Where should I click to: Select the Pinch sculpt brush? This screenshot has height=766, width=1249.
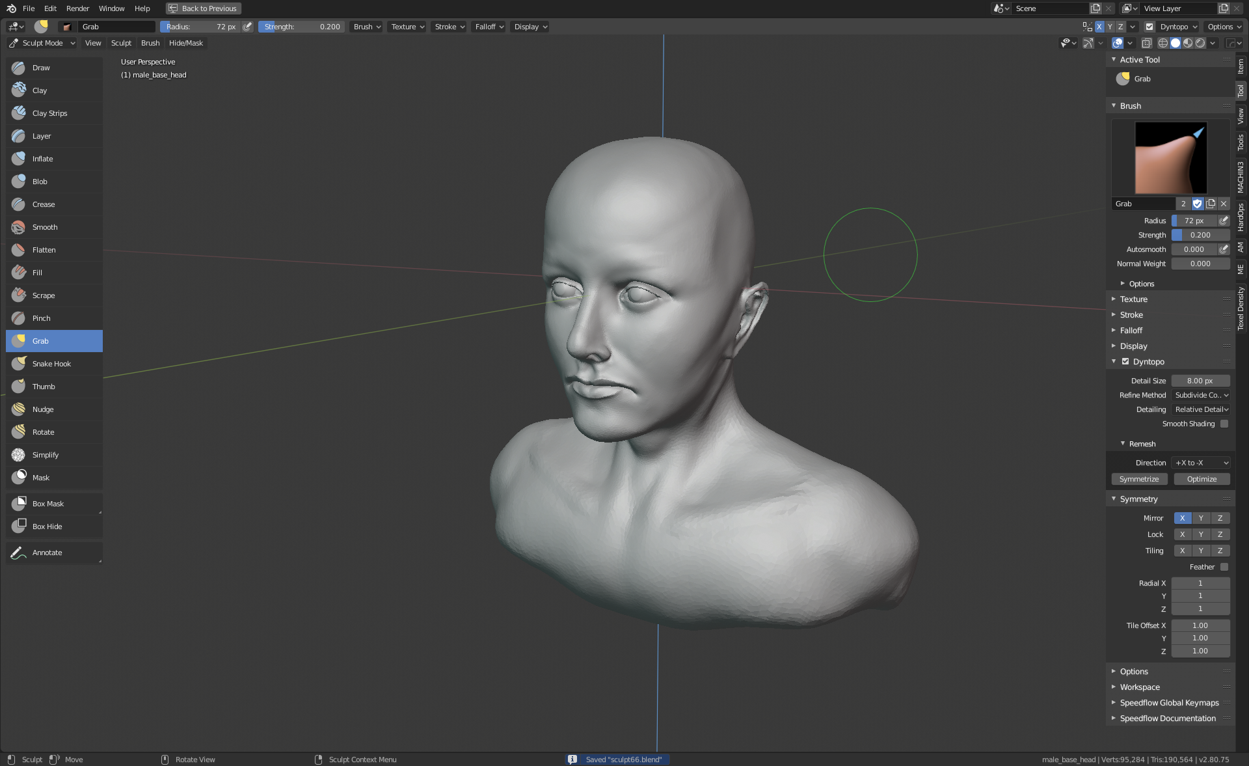(41, 318)
